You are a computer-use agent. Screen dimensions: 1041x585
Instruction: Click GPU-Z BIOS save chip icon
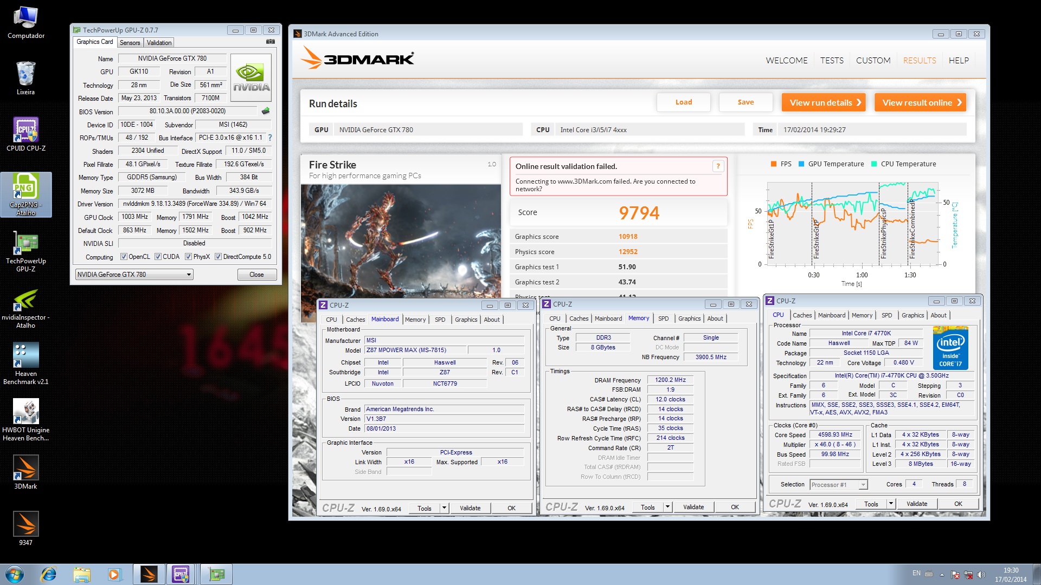(x=266, y=111)
